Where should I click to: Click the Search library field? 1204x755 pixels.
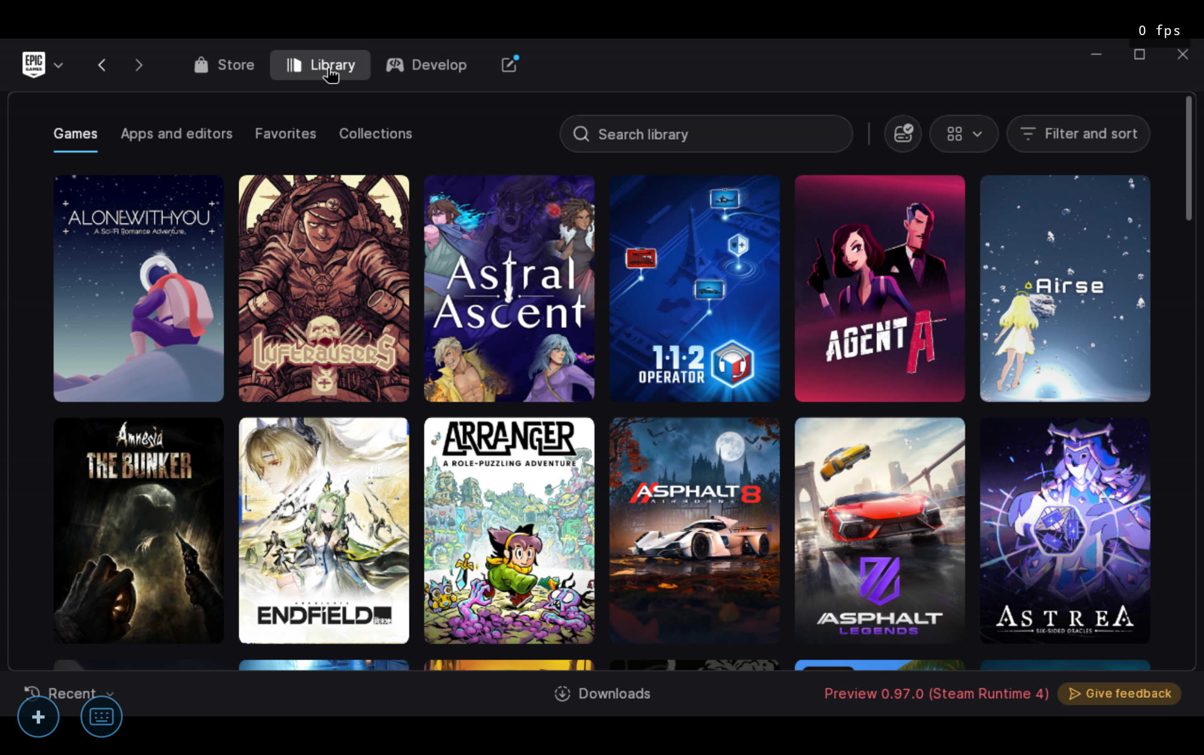coord(706,134)
